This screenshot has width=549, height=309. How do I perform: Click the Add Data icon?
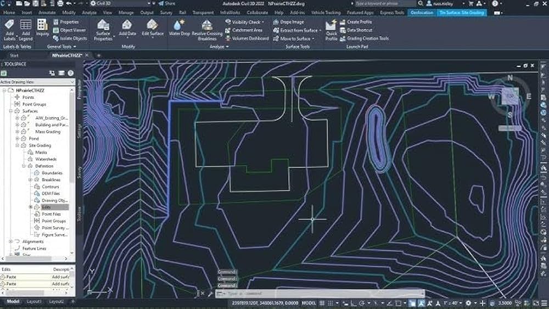127,27
